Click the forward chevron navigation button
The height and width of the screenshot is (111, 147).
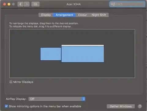pos(27,4)
